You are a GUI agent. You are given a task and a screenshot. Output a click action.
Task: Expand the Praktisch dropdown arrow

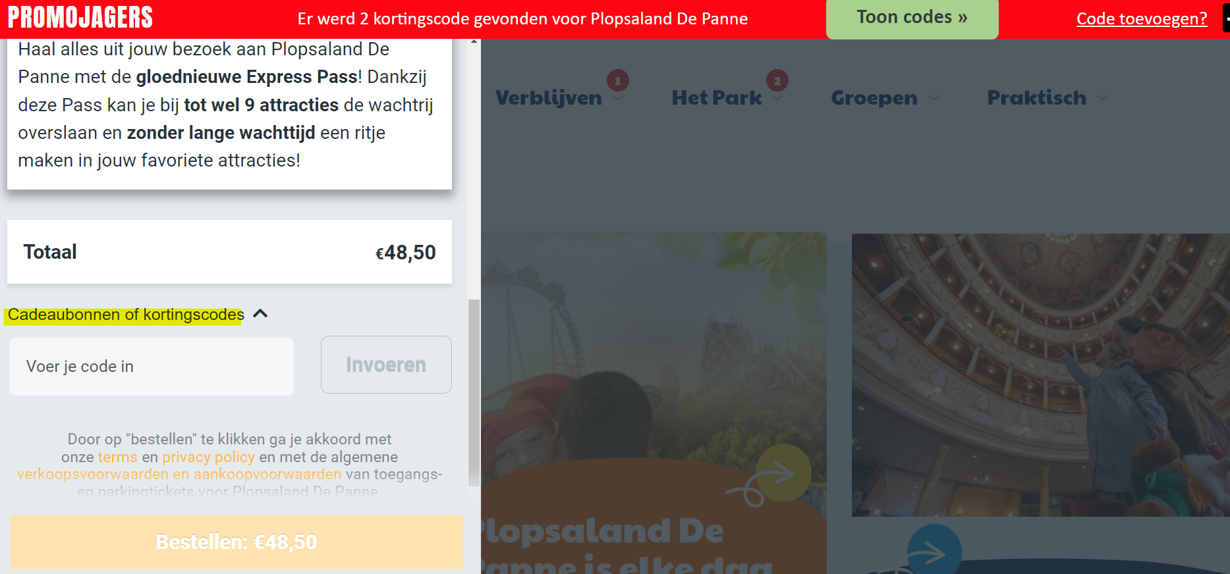pyautogui.click(x=1102, y=99)
